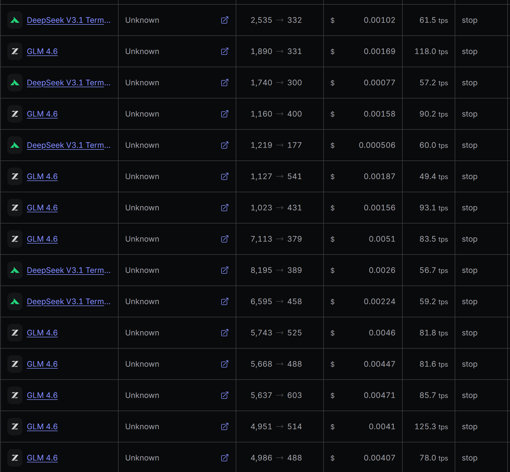Click the Z logo in the 85.7 tps row
The image size is (510, 472).
15,395
